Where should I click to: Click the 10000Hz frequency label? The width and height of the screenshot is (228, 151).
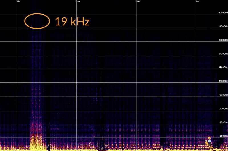(x=223, y=81)
